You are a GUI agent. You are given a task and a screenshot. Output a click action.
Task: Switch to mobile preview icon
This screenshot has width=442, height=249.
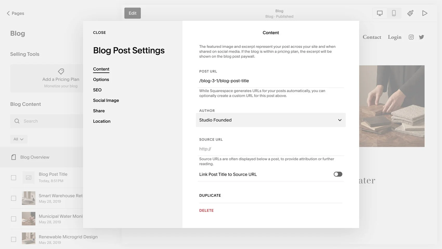pos(394,13)
